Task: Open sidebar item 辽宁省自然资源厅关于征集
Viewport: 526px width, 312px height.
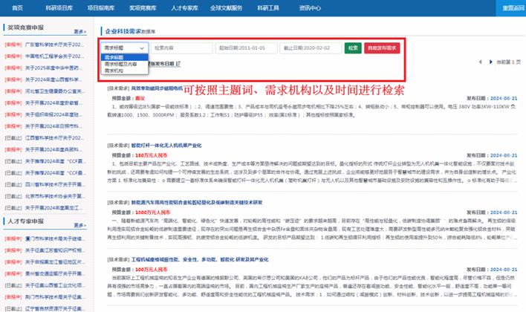Action: pyautogui.click(x=55, y=308)
